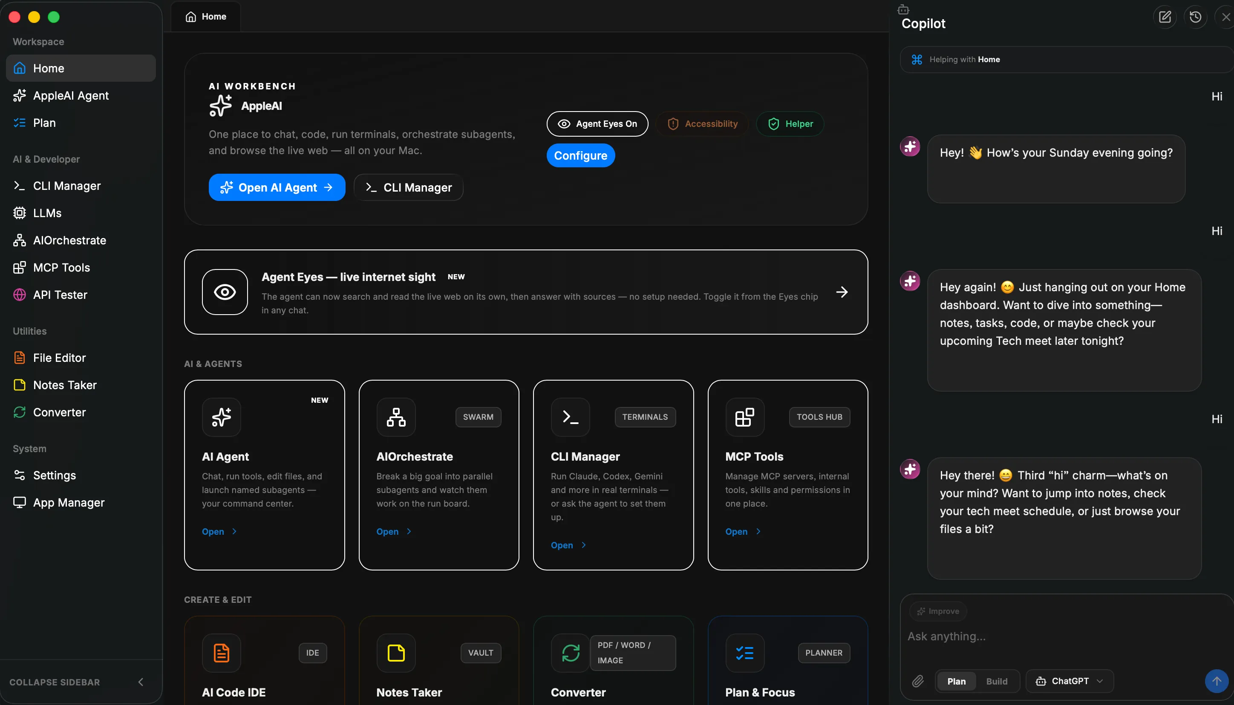This screenshot has height=705, width=1234.
Task: Open AppleAI Agent from the sidebar
Action: coord(81,95)
